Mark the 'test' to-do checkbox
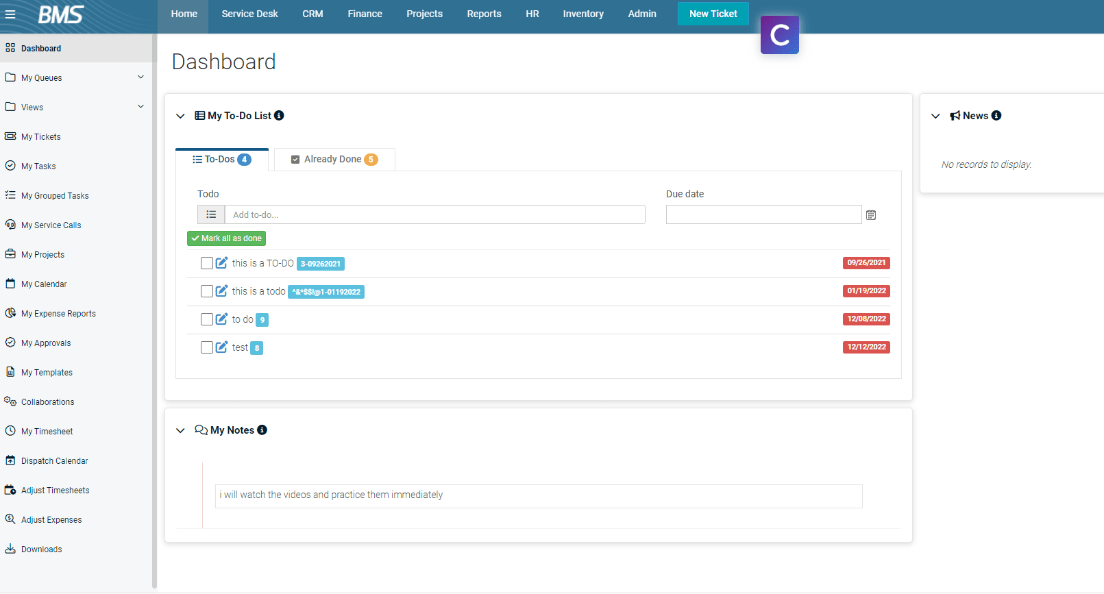This screenshot has width=1104, height=594. click(x=206, y=347)
